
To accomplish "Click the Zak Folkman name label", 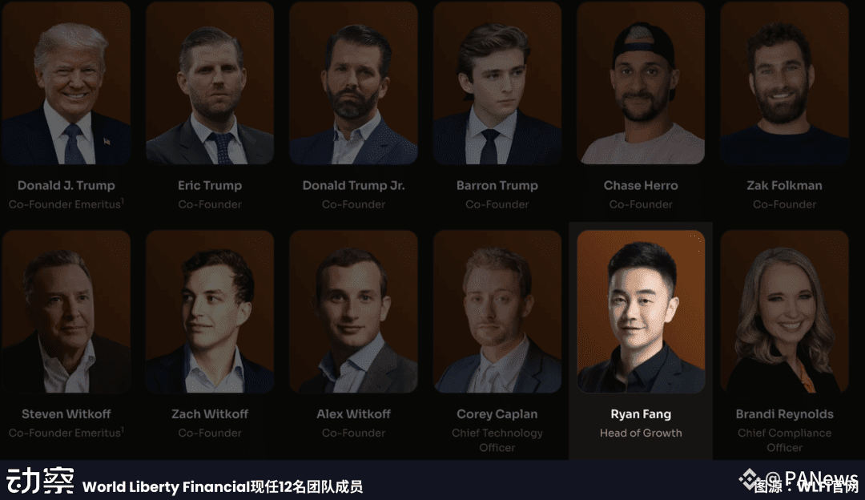I will click(x=784, y=185).
